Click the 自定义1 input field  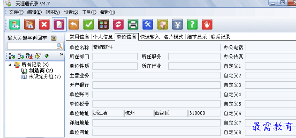[x=270, y=66]
